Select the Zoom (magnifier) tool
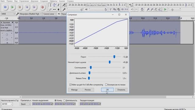Viewport: 195px width, 110px height. (x=50, y=9)
